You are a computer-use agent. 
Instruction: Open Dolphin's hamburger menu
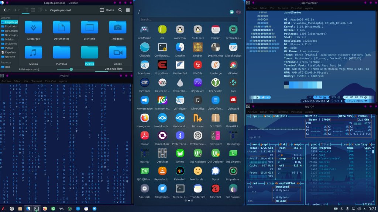pyautogui.click(x=127, y=10)
